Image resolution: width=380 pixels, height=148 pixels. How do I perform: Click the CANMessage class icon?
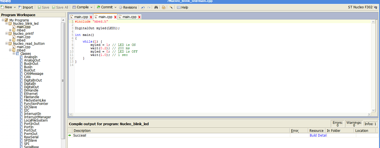22,74
